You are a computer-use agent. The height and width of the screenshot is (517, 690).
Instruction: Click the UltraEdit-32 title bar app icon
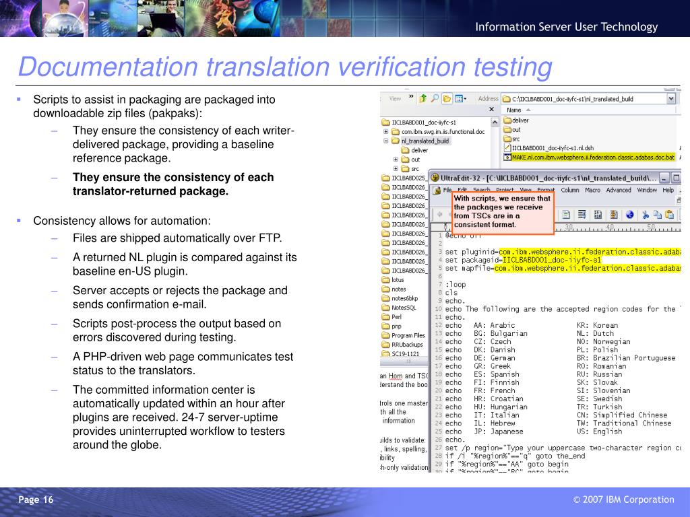[435, 178]
